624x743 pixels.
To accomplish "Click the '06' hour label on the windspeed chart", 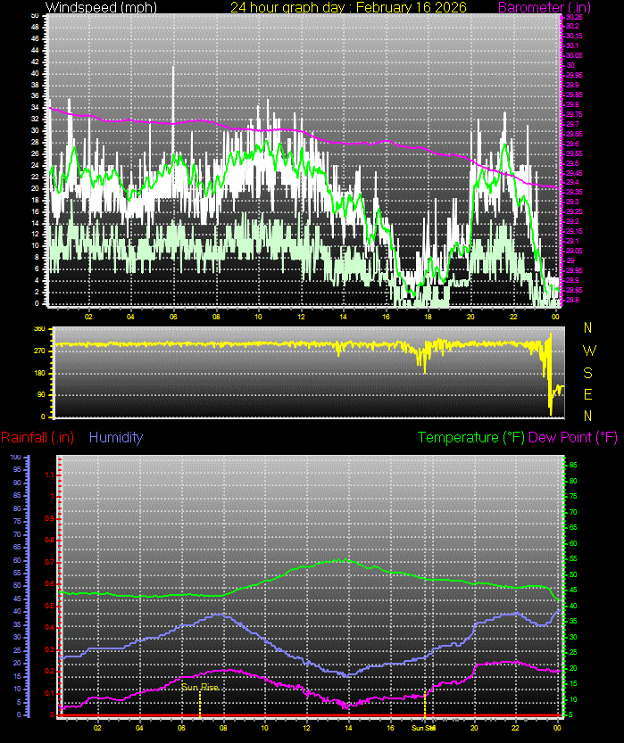I will [173, 317].
